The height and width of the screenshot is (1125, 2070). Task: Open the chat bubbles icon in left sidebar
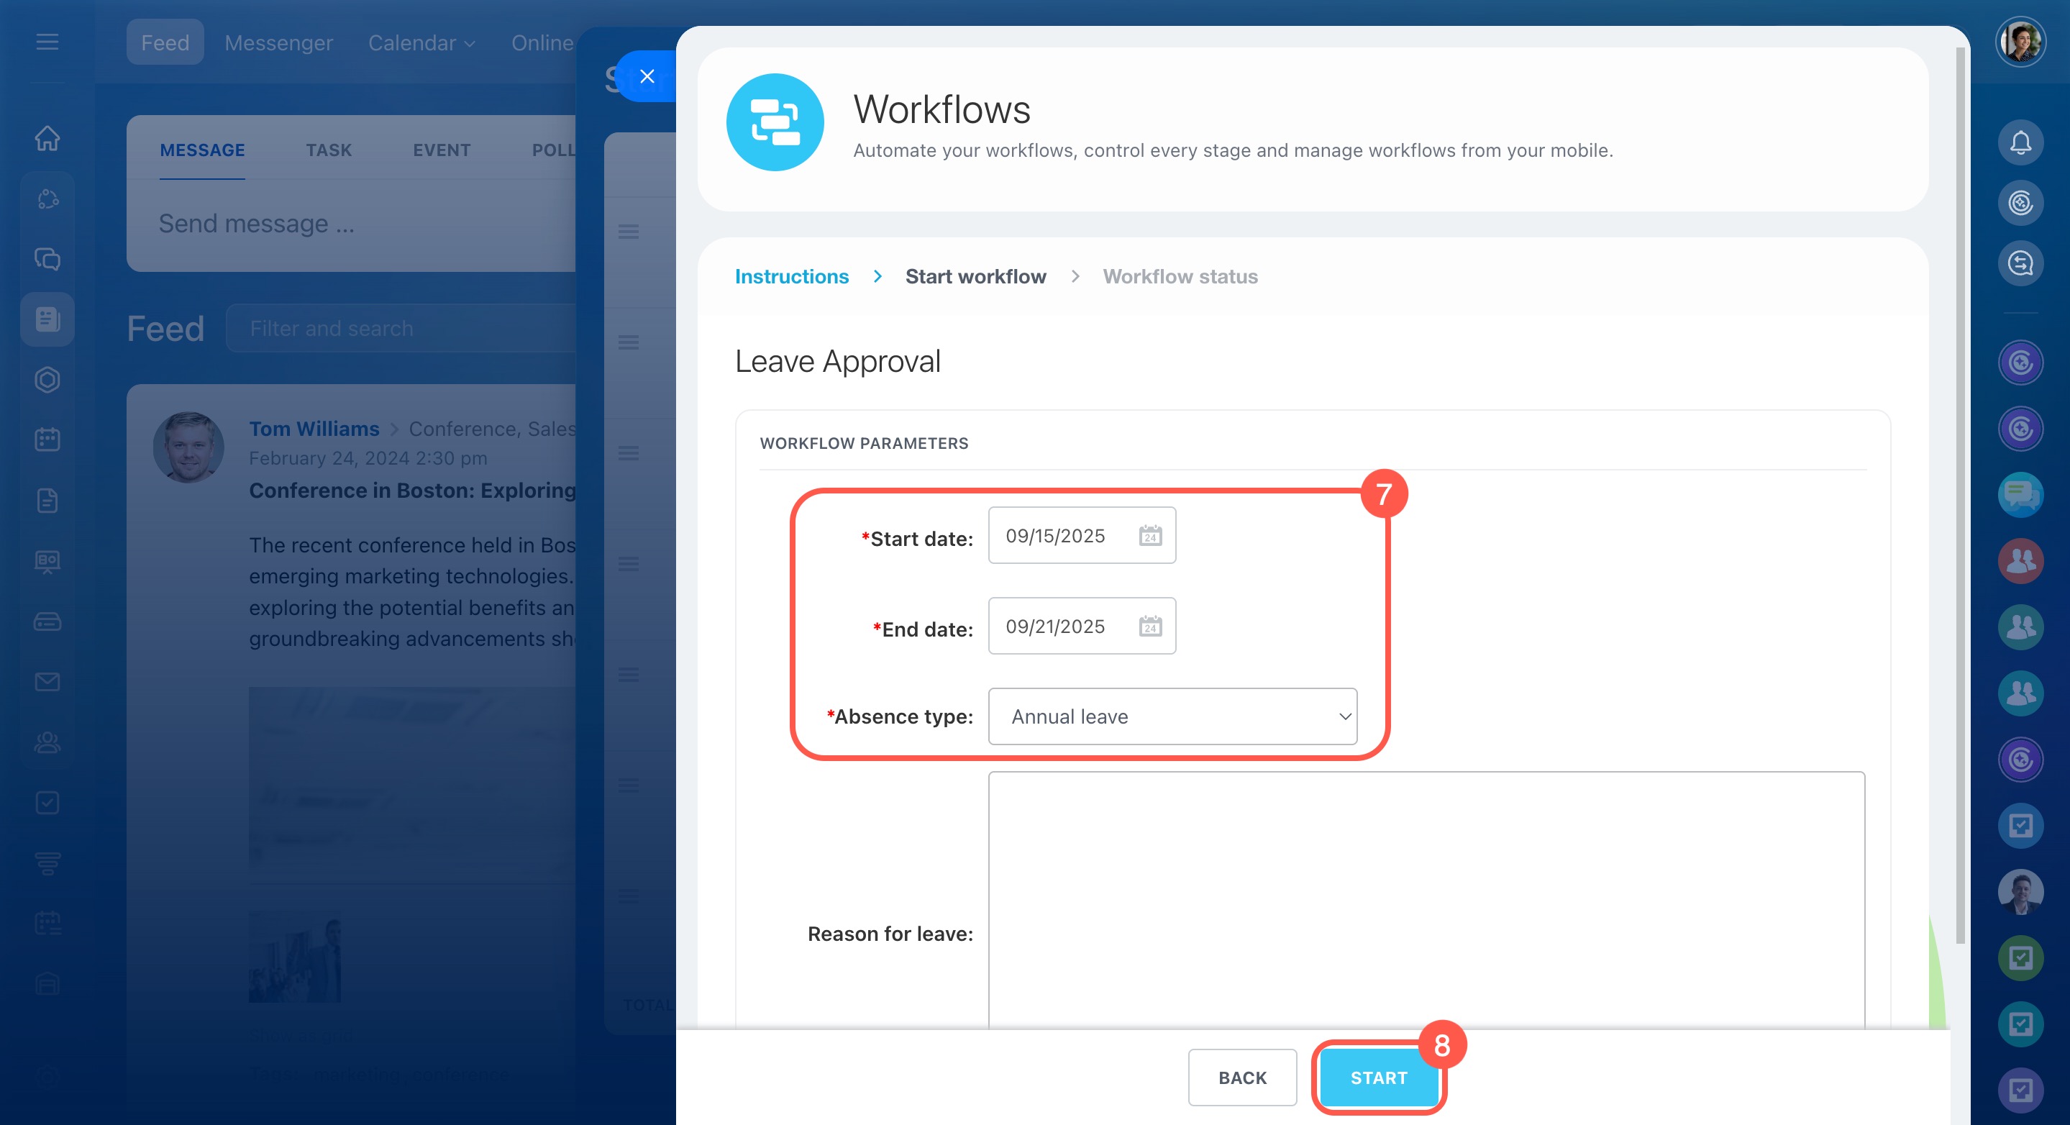pyautogui.click(x=47, y=259)
